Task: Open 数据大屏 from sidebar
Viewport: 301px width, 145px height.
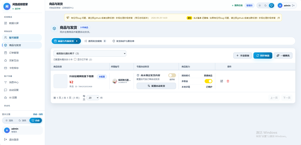Action: click(x=22, y=23)
